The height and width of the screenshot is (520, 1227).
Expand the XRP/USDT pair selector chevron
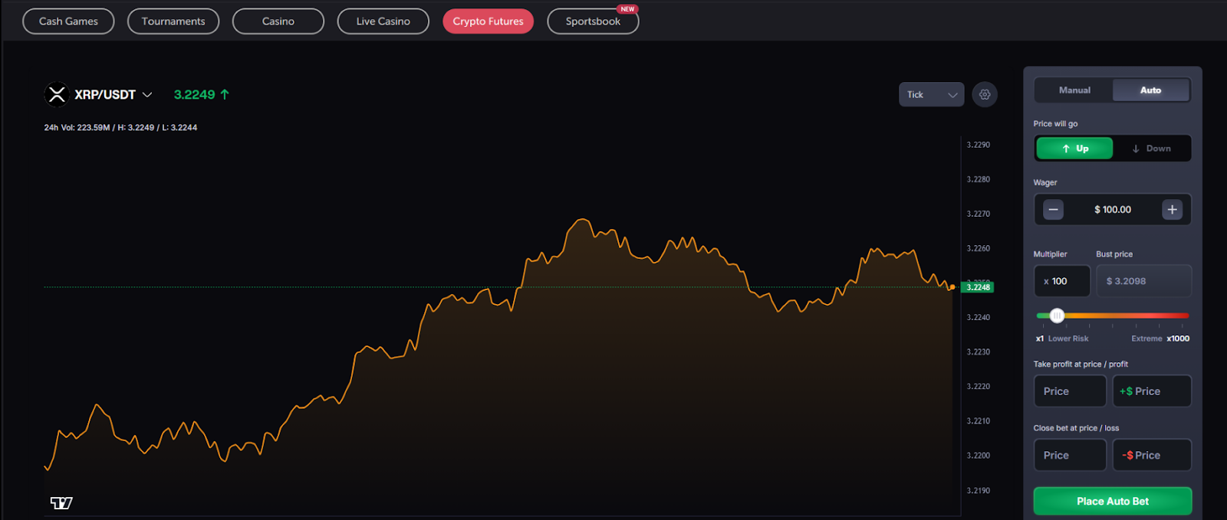pos(147,95)
